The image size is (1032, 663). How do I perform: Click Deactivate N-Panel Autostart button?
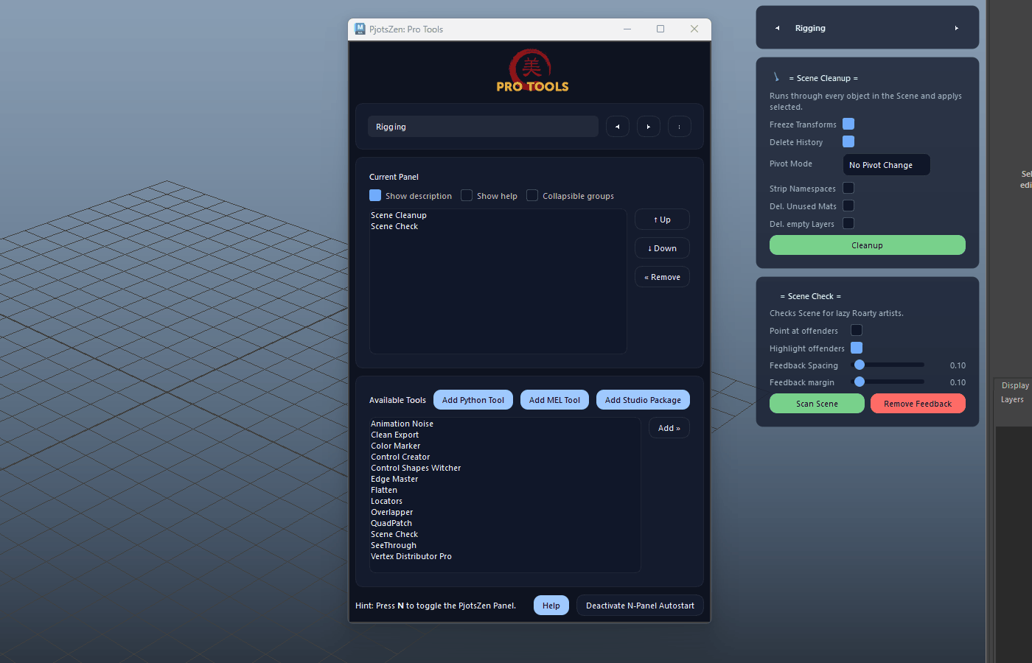click(x=640, y=606)
